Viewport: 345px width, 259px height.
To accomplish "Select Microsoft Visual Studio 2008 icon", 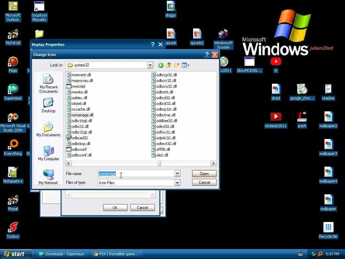I will coord(13,122).
